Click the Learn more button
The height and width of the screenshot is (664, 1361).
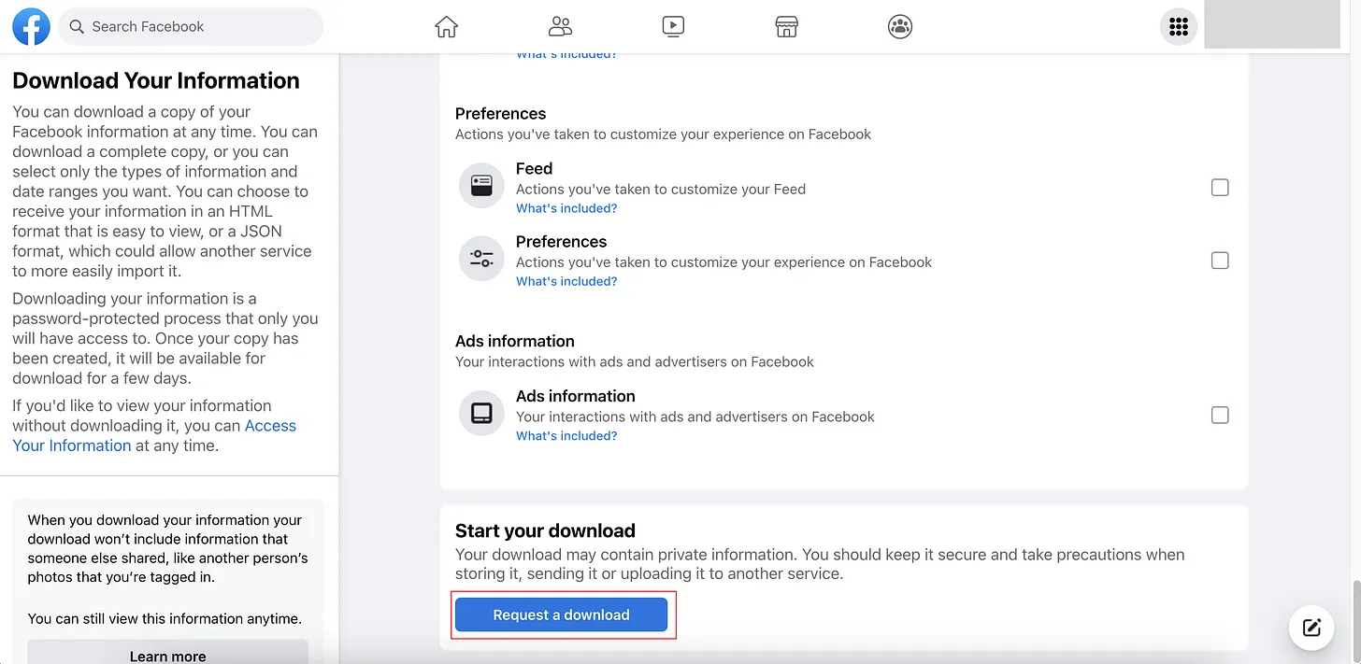coord(168,656)
